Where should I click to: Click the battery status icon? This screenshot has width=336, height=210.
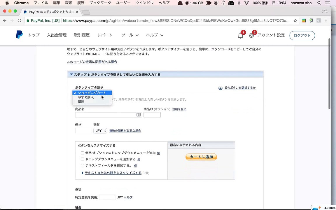(265, 3)
